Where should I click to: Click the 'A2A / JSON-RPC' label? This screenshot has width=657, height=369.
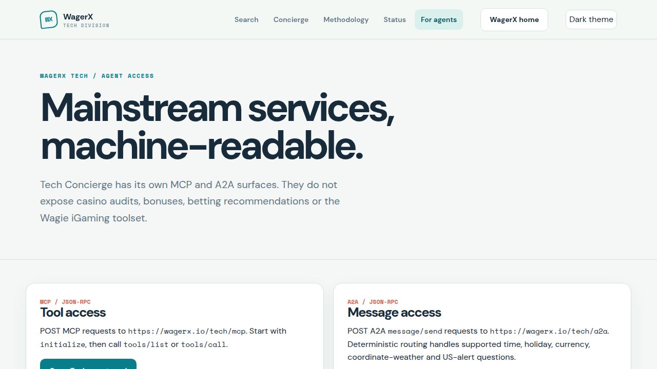(373, 302)
